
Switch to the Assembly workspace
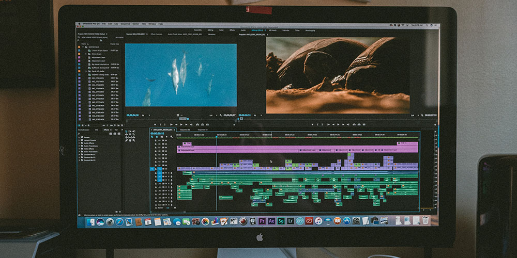click(198, 30)
